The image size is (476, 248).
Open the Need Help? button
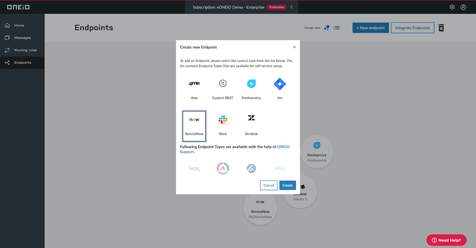point(446,240)
